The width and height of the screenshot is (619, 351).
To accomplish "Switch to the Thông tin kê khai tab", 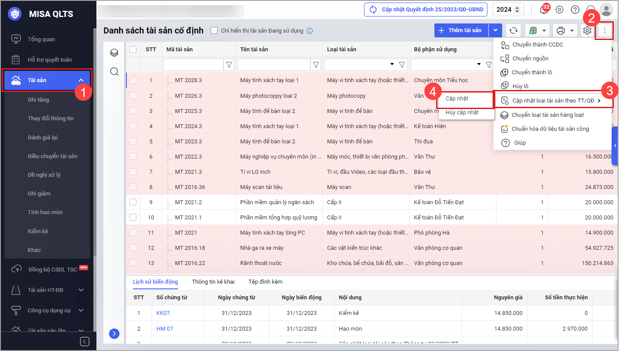I will tap(213, 282).
